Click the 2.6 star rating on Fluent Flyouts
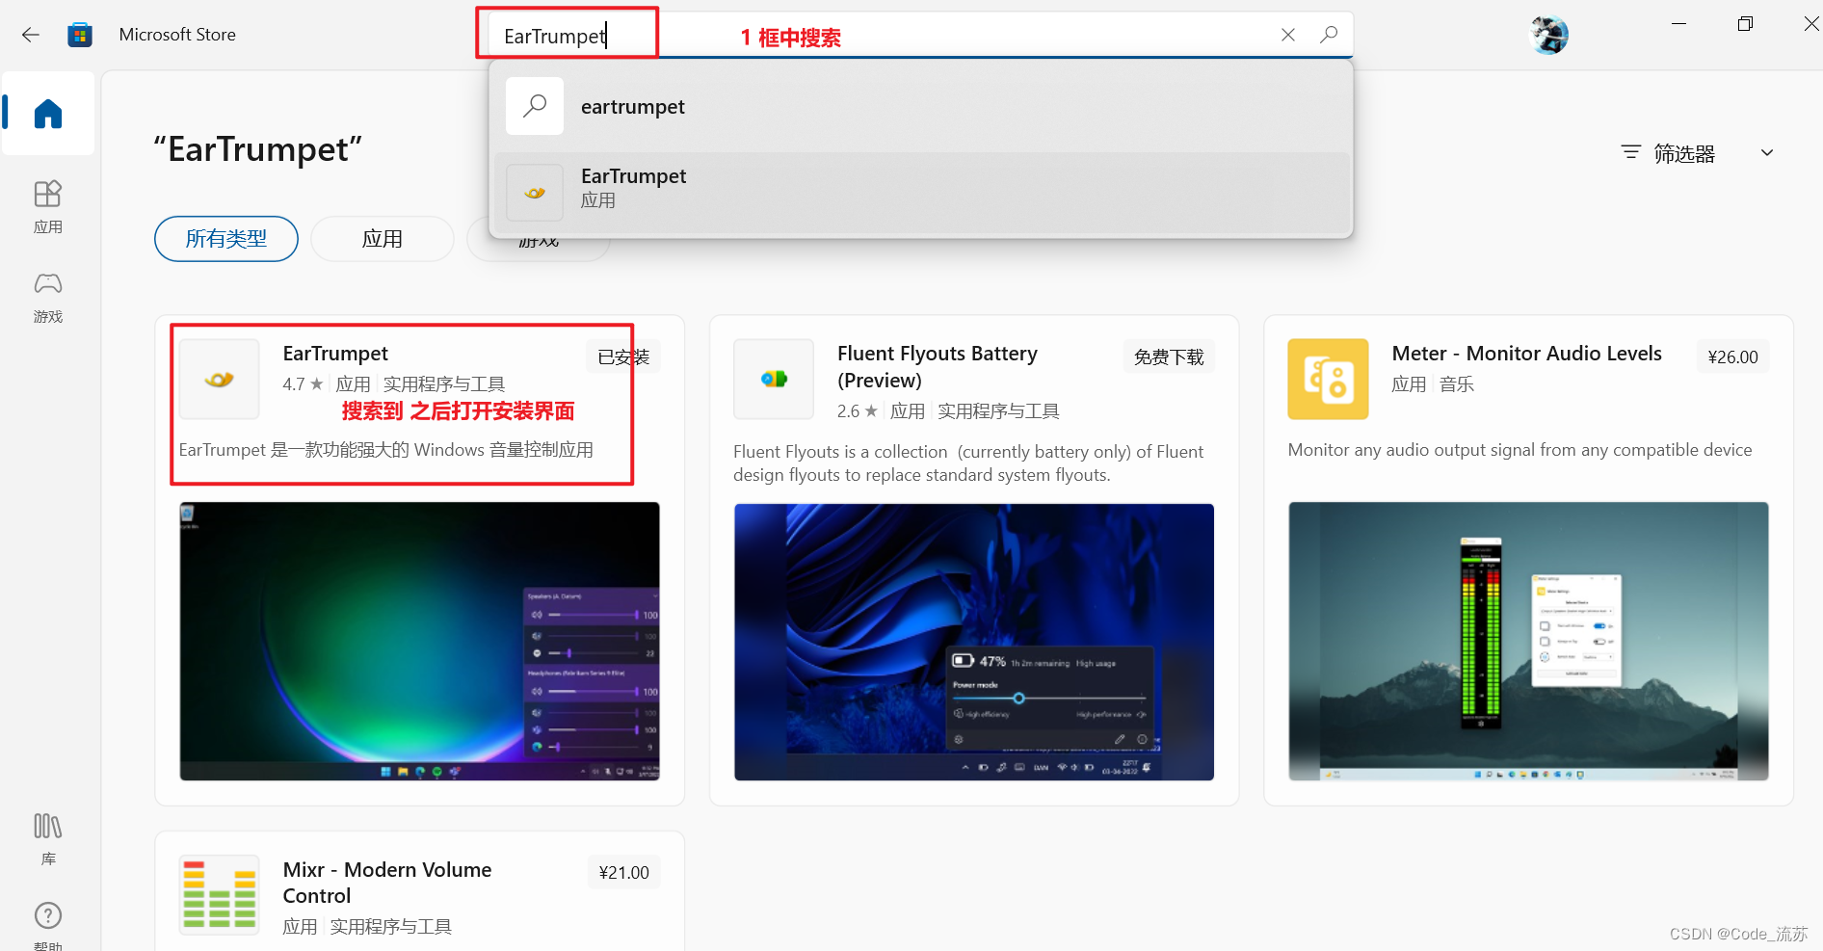1823x951 pixels. [858, 411]
